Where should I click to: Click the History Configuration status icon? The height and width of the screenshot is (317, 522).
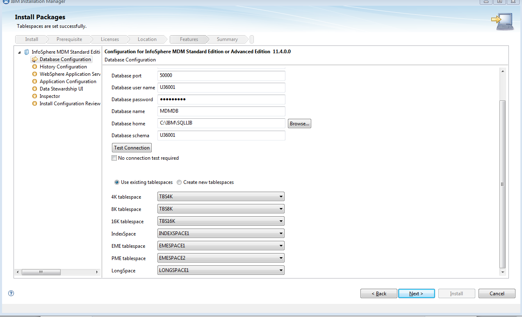coord(35,67)
